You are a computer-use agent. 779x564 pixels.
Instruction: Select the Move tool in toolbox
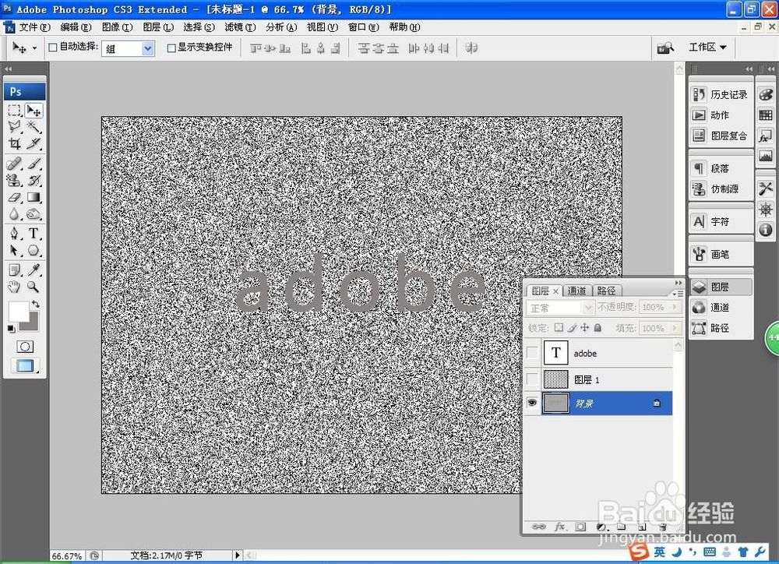33,111
